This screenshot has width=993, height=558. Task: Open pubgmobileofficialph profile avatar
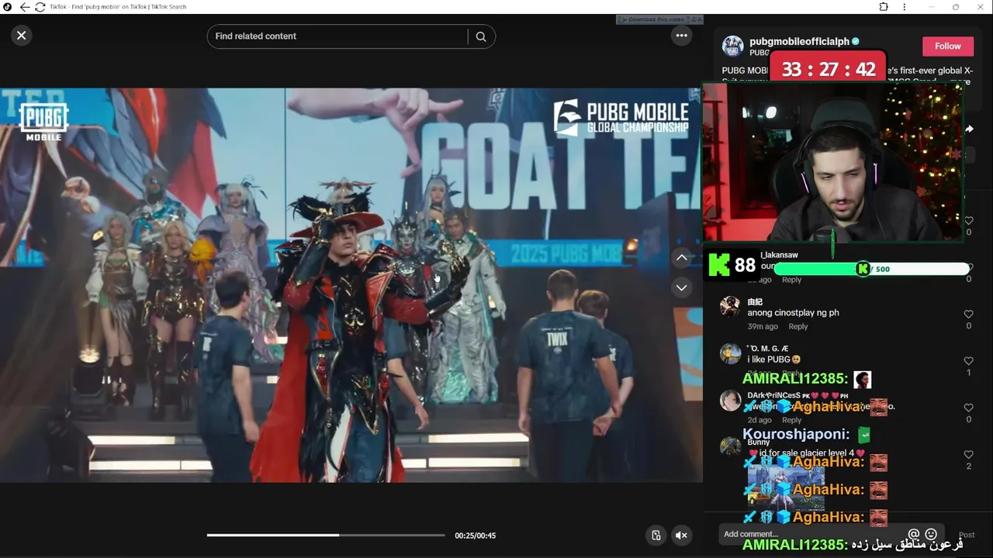click(x=733, y=46)
